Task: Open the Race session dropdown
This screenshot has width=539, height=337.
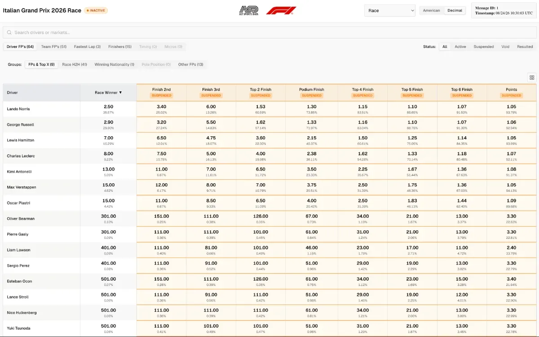Action: pyautogui.click(x=390, y=10)
